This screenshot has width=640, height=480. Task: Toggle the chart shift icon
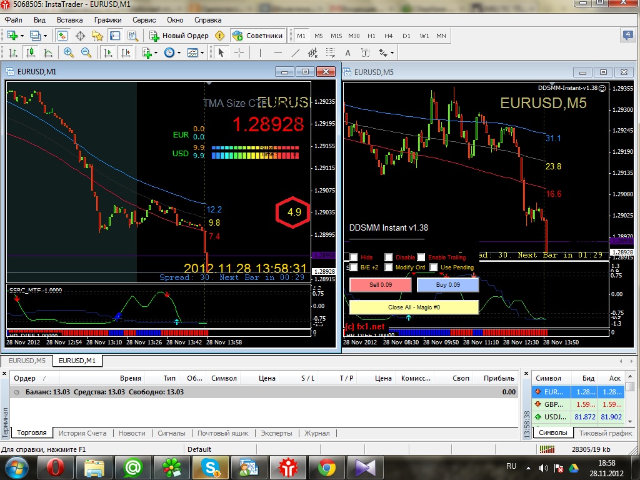[x=126, y=52]
